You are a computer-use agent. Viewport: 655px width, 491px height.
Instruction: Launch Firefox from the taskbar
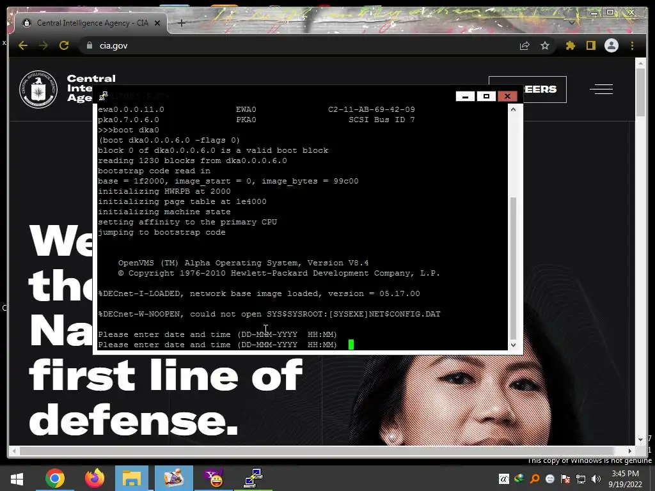coord(95,478)
